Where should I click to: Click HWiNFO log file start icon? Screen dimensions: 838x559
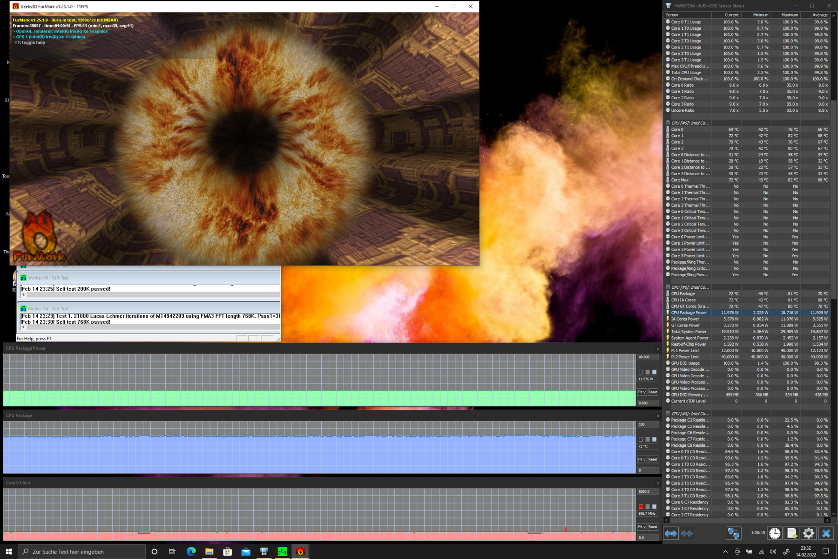point(791,533)
